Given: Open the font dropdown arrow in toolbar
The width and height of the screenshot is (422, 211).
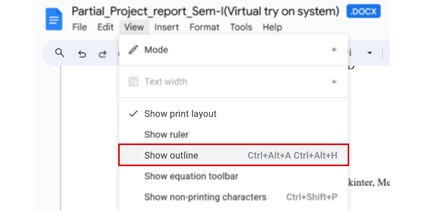Looking at the screenshot, I should [x=370, y=53].
